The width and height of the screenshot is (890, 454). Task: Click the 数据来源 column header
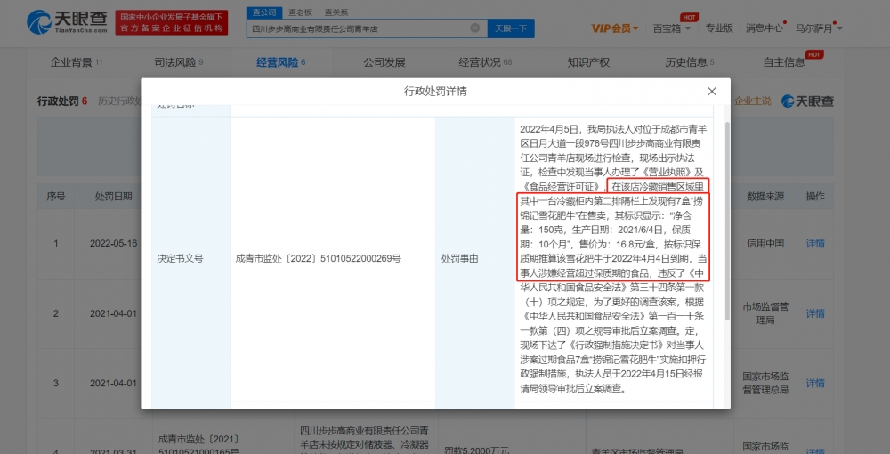765,197
